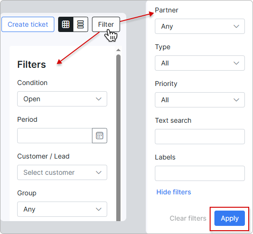Click the Customer / Lead label
Image resolution: width=253 pixels, height=234 pixels.
43,156
